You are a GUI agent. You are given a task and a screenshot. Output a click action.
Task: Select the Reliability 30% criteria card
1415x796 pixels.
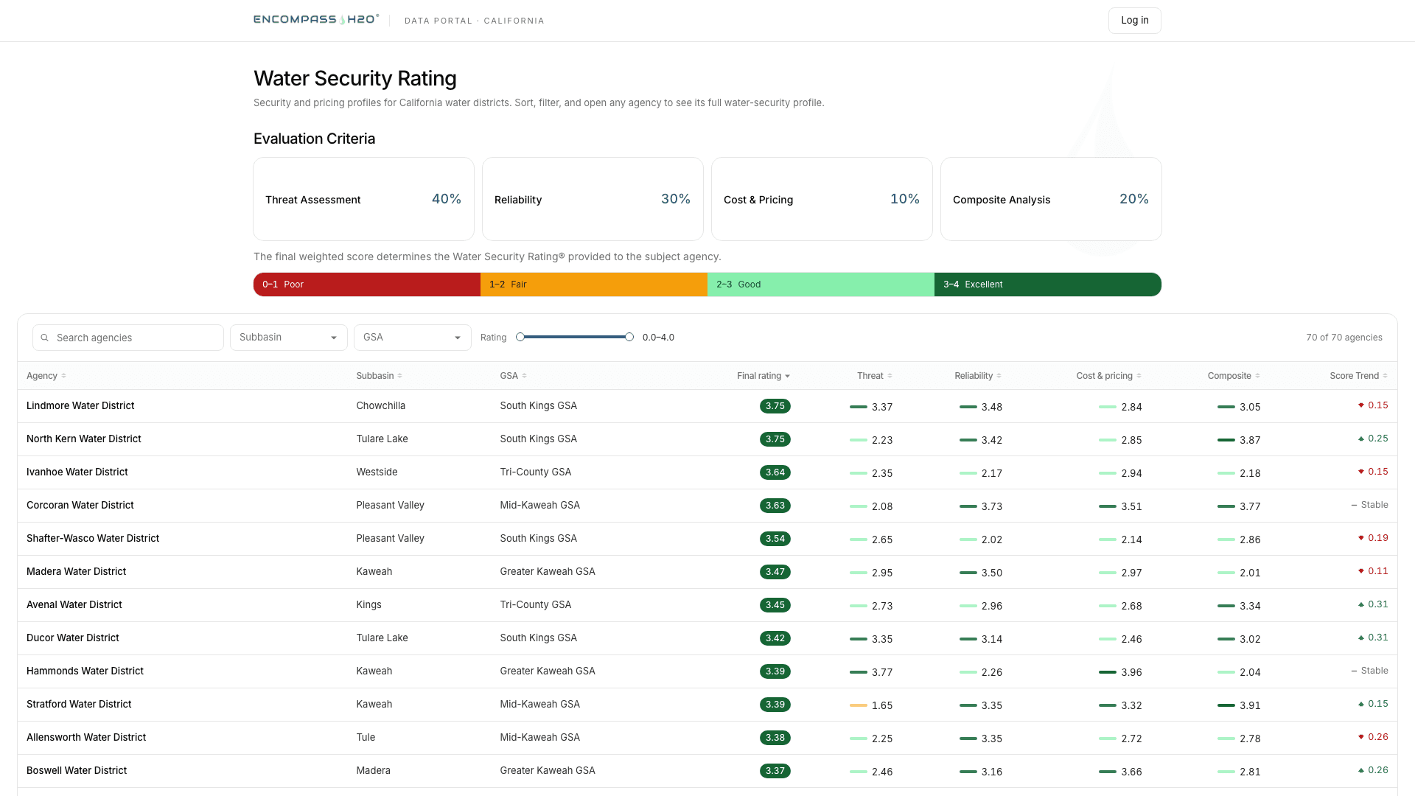(x=593, y=199)
